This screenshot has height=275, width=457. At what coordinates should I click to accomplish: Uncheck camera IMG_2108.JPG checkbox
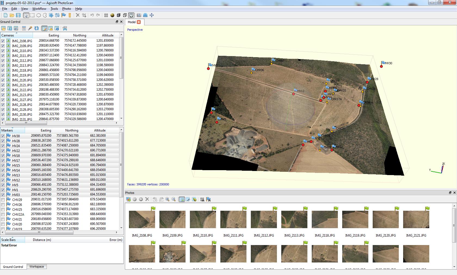[3, 41]
